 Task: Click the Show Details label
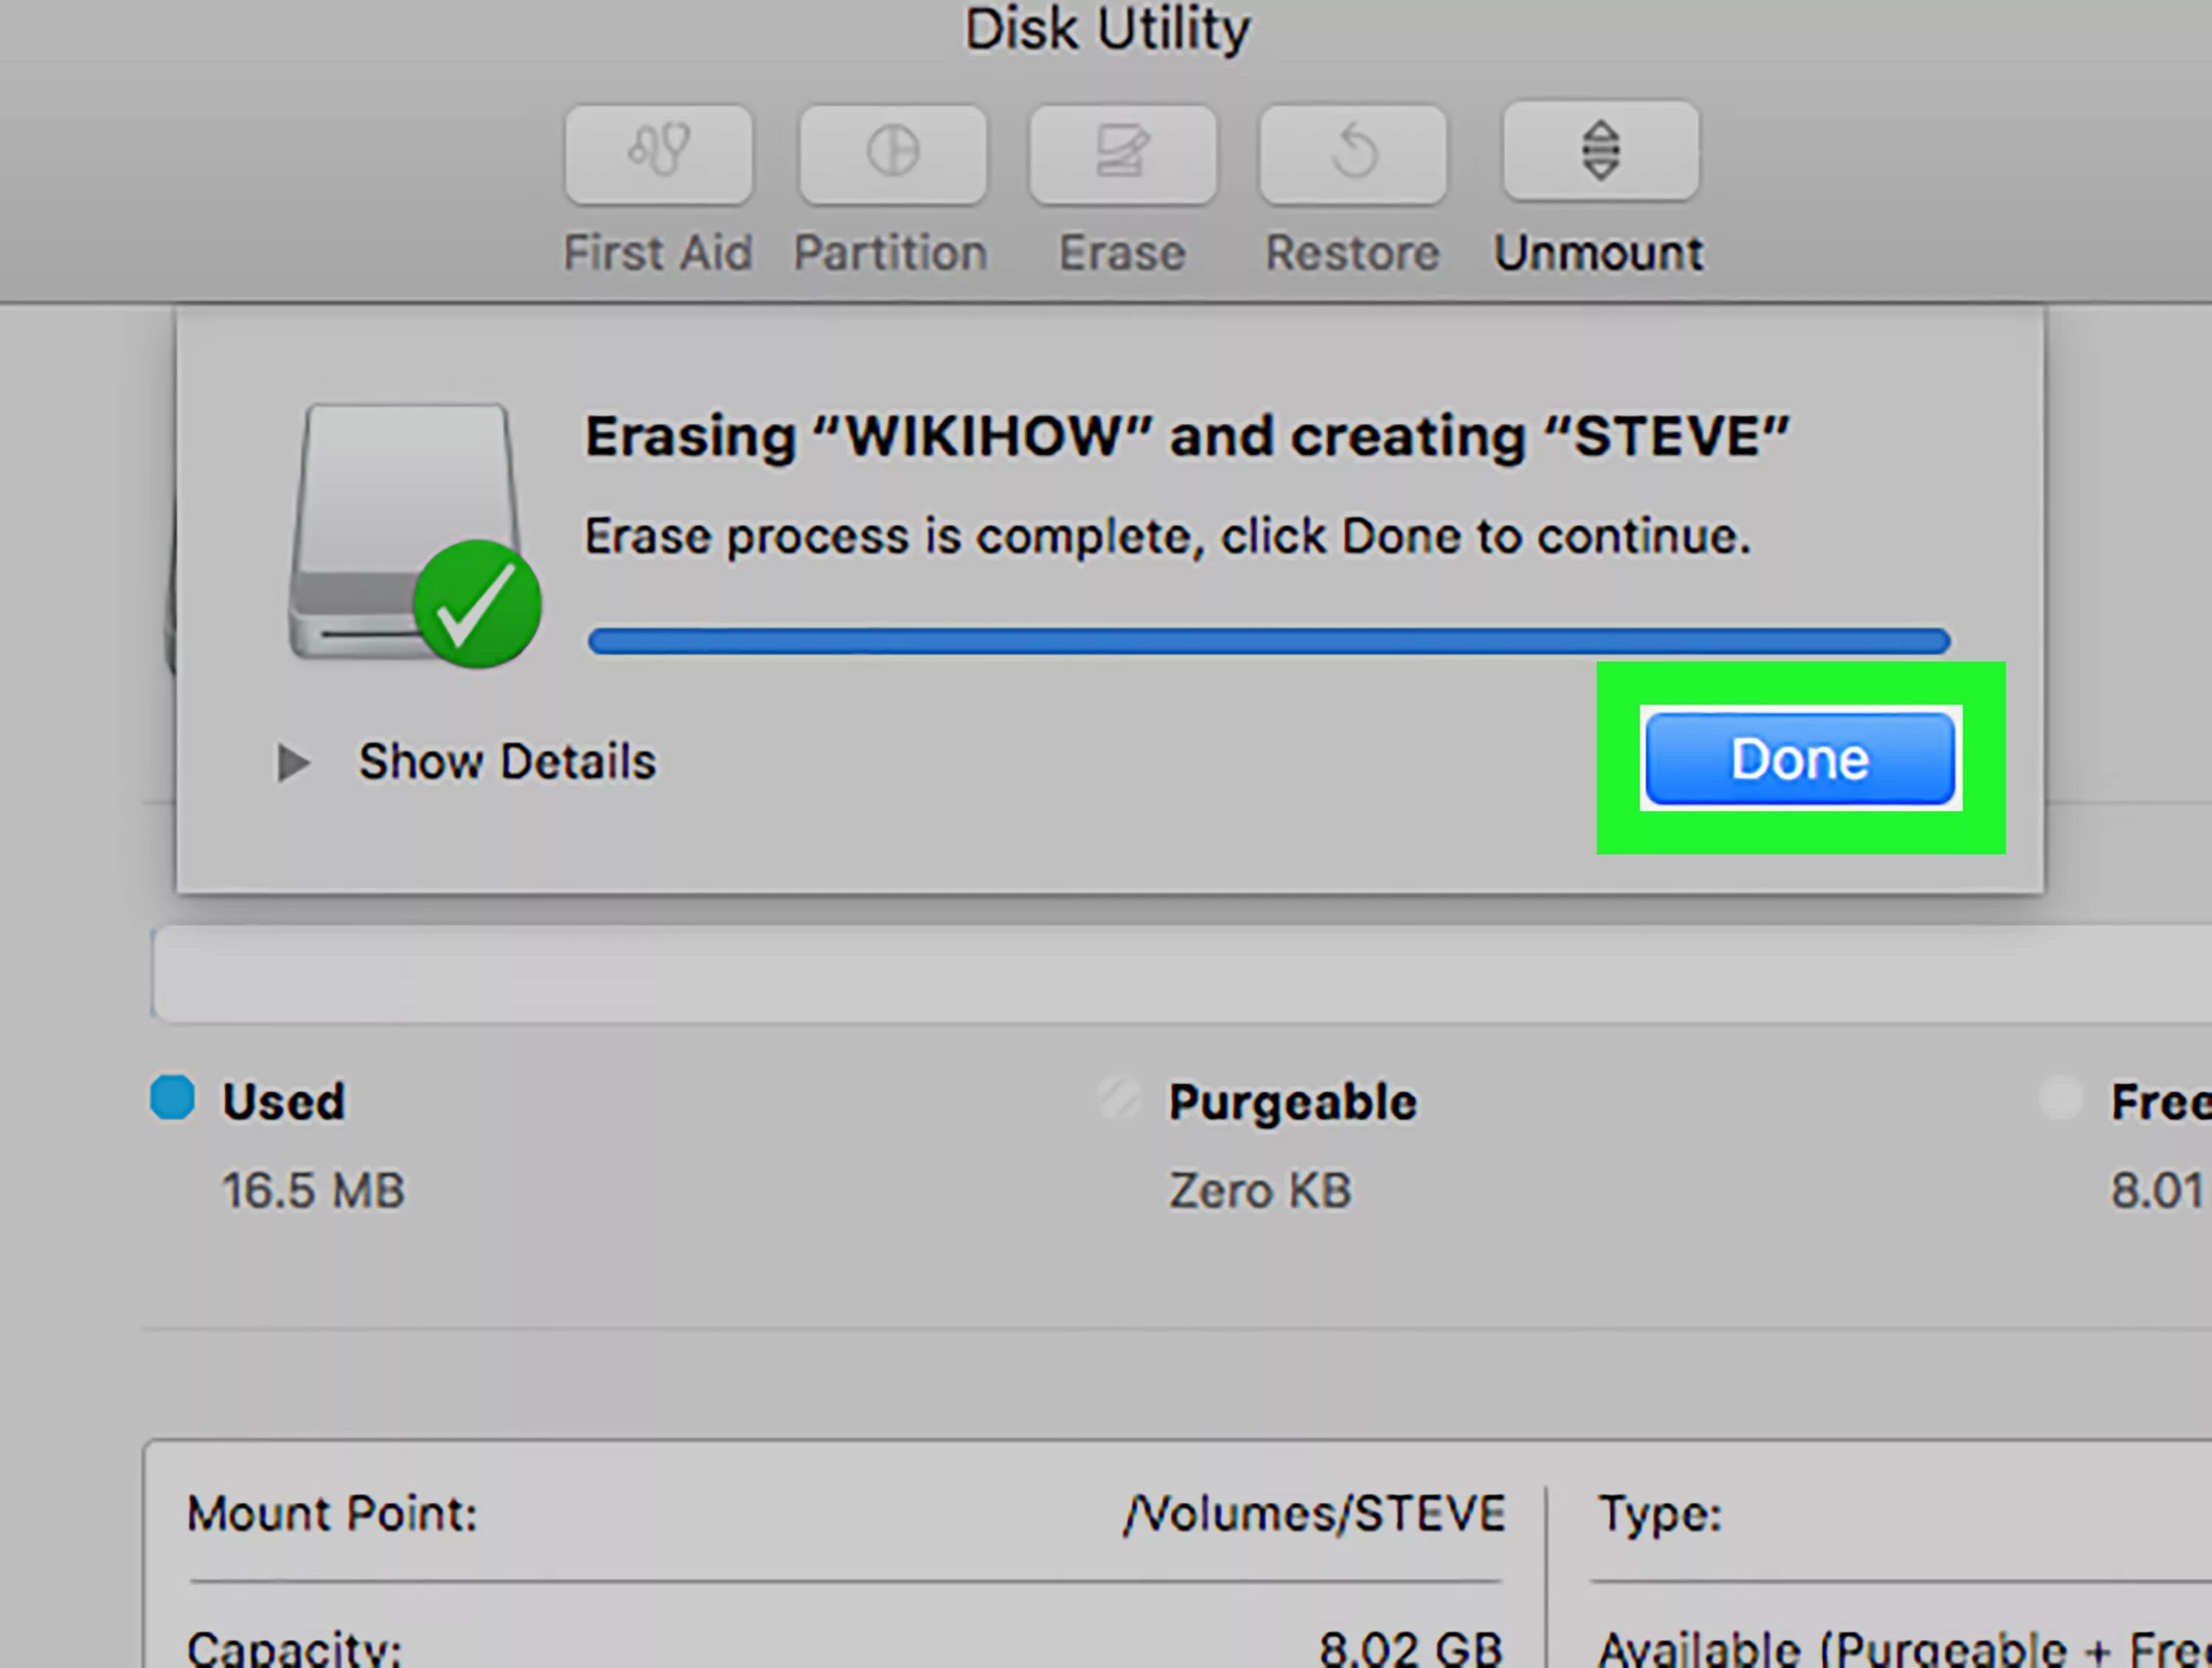[x=507, y=762]
